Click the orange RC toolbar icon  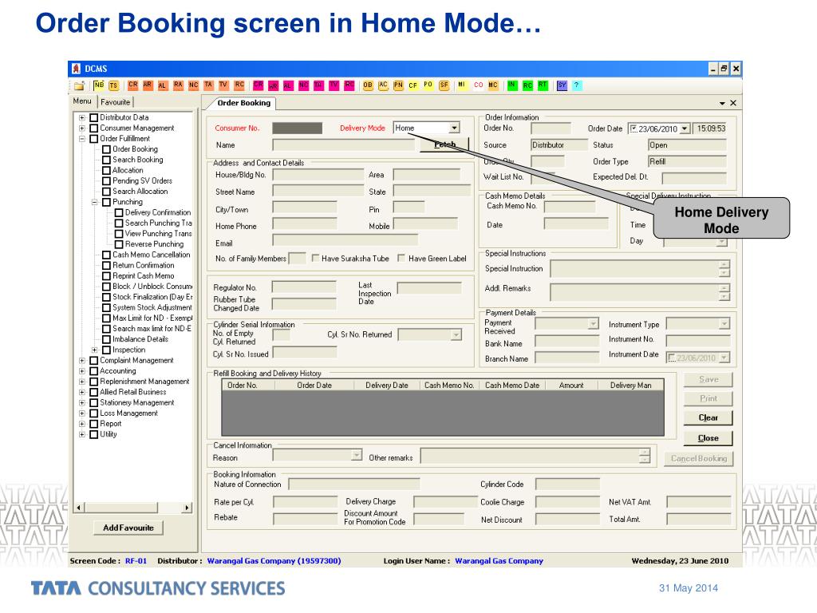(239, 85)
